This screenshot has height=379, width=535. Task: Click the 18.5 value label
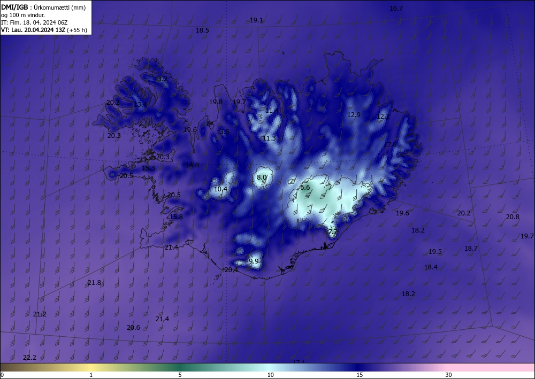(202, 30)
